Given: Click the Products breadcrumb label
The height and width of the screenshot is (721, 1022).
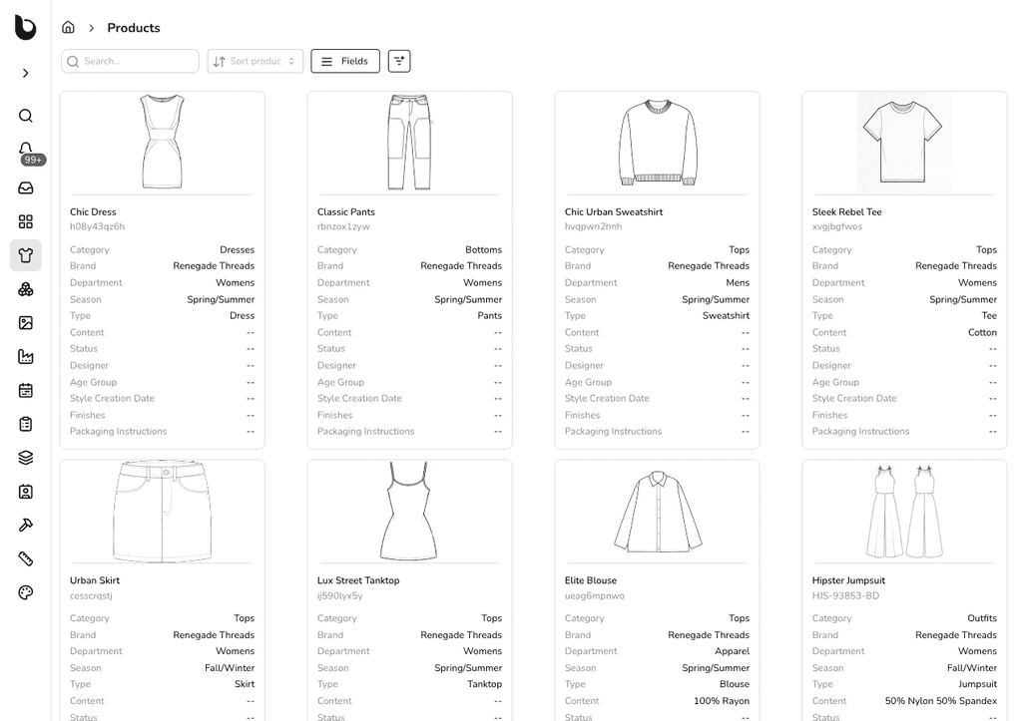Looking at the screenshot, I should 133,28.
